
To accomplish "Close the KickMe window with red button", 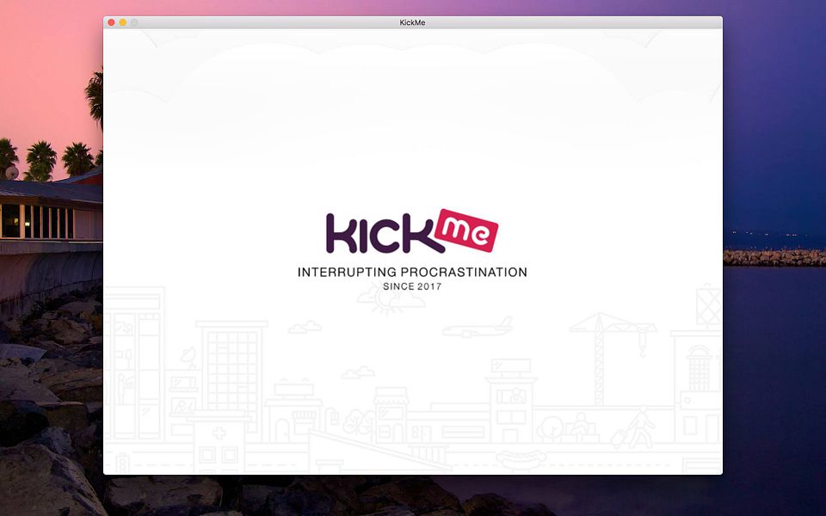I will (x=111, y=22).
